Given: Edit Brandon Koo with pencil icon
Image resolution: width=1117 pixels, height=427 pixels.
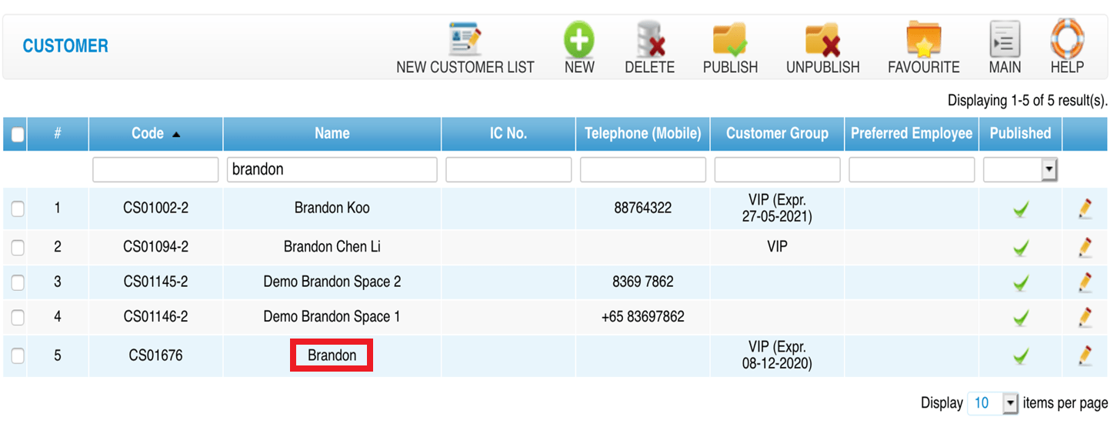Looking at the screenshot, I should pos(1085,208).
